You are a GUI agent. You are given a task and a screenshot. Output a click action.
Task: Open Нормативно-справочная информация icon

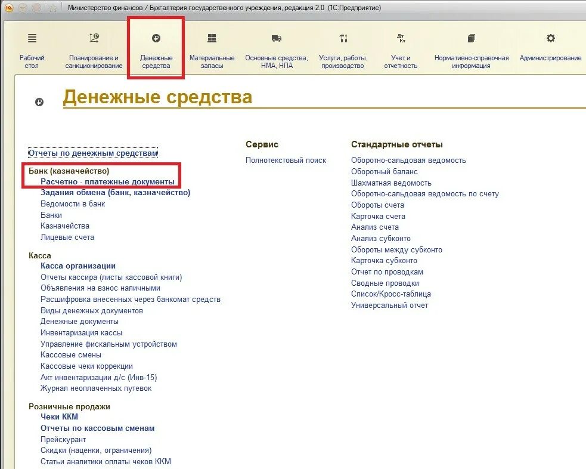(472, 38)
